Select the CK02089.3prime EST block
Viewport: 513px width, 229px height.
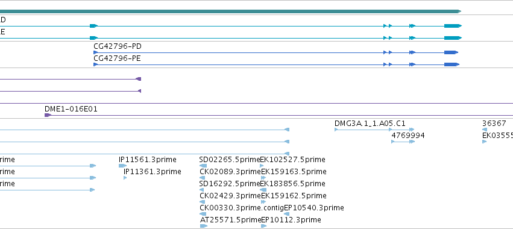pos(202,178)
